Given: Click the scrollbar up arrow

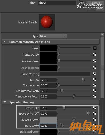Looking at the screenshot, I should pyautogui.click(x=102, y=35).
